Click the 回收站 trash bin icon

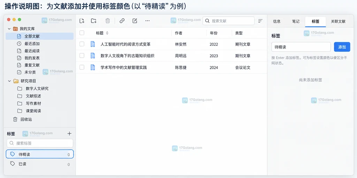[15, 120]
